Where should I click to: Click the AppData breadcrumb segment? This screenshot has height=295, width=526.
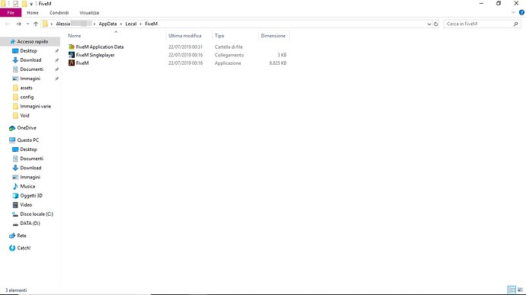click(x=107, y=24)
